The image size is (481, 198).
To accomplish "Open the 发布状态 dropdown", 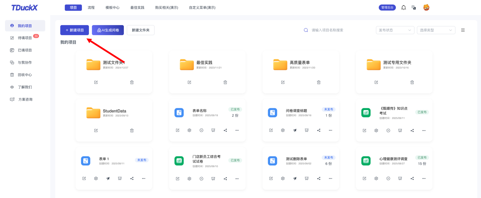I will 395,30.
